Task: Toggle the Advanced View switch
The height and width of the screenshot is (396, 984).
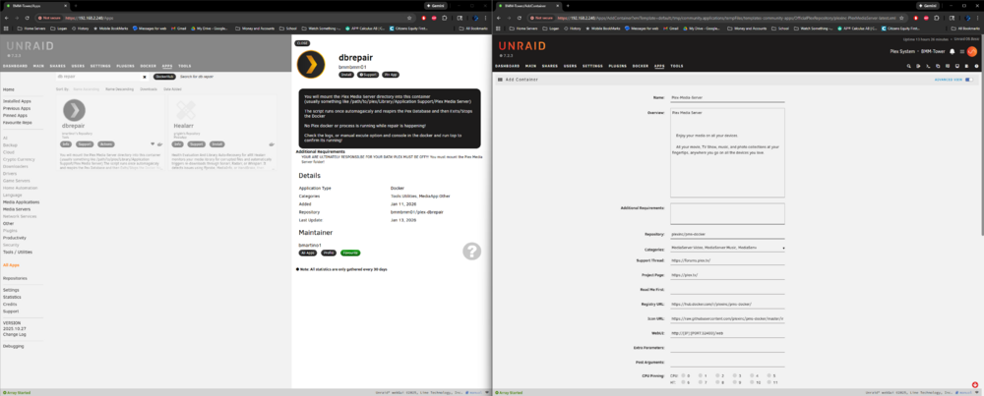Action: coord(969,80)
